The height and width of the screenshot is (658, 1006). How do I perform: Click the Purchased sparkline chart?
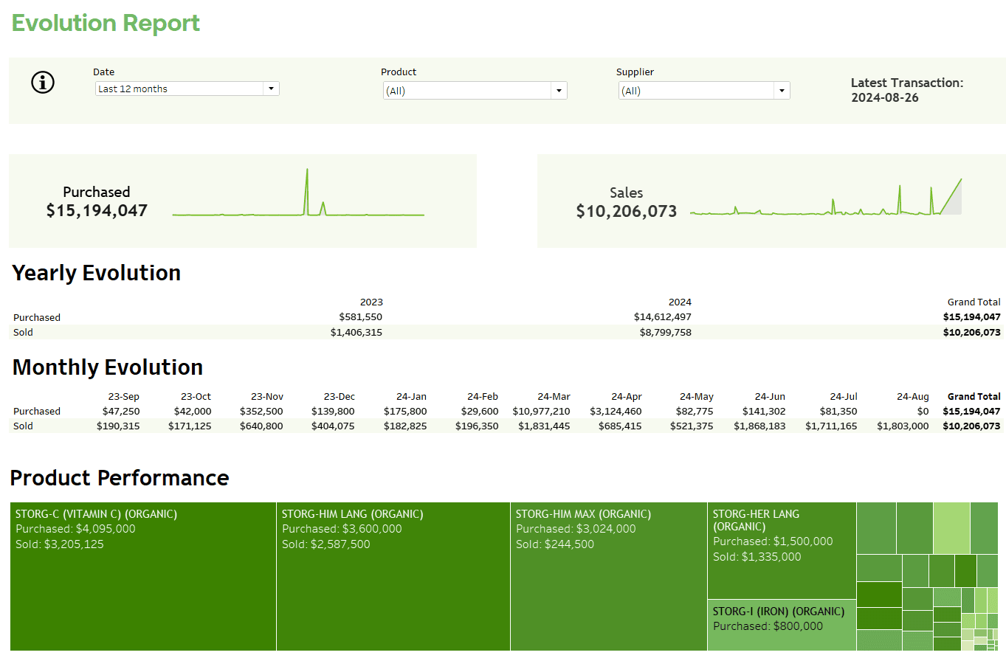298,193
